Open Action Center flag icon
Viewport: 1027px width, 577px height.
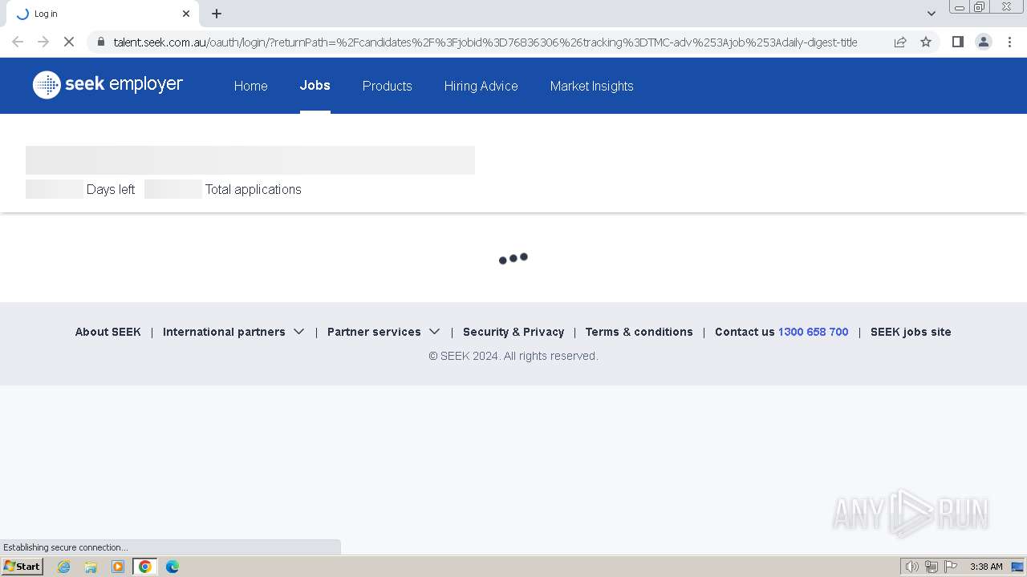point(951,567)
